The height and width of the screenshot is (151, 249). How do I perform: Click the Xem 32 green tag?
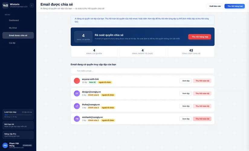click(x=92, y=82)
